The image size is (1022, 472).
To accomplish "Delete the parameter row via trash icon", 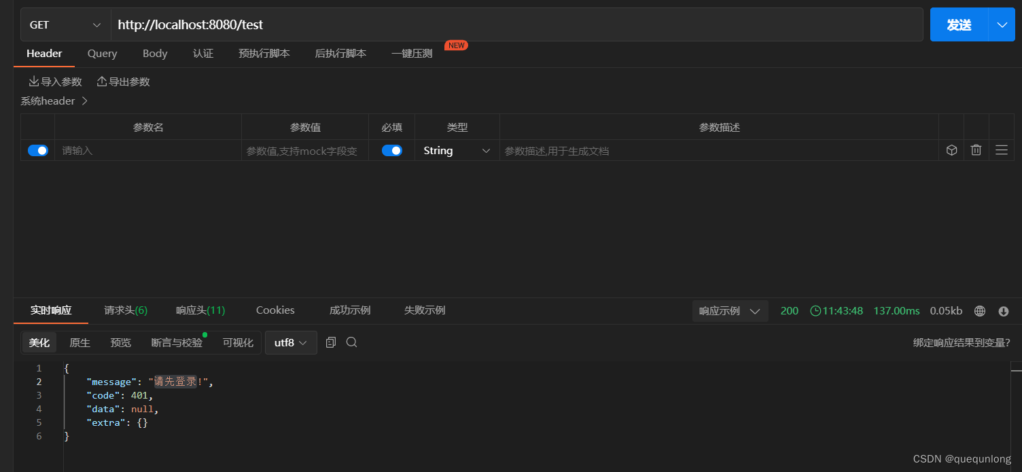I will [976, 150].
